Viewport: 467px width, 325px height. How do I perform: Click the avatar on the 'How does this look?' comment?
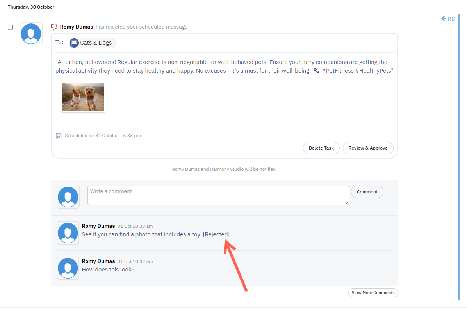[x=68, y=268]
